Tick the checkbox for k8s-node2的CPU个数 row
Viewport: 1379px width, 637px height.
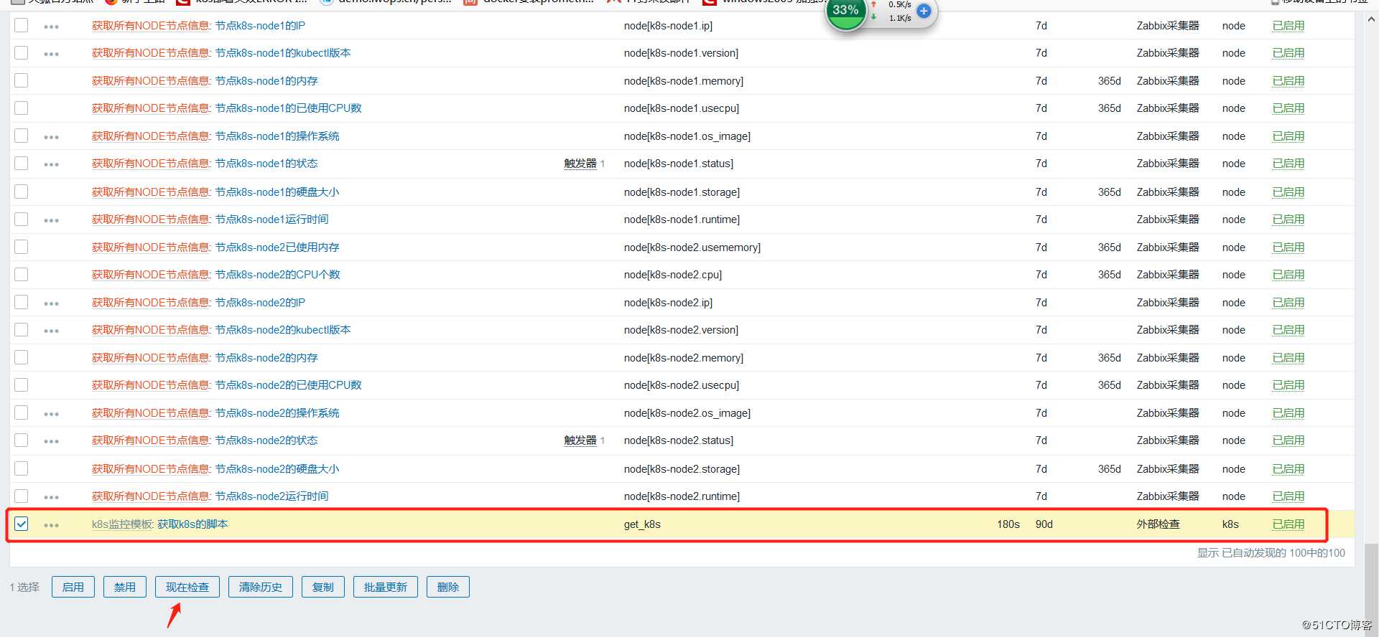click(22, 274)
